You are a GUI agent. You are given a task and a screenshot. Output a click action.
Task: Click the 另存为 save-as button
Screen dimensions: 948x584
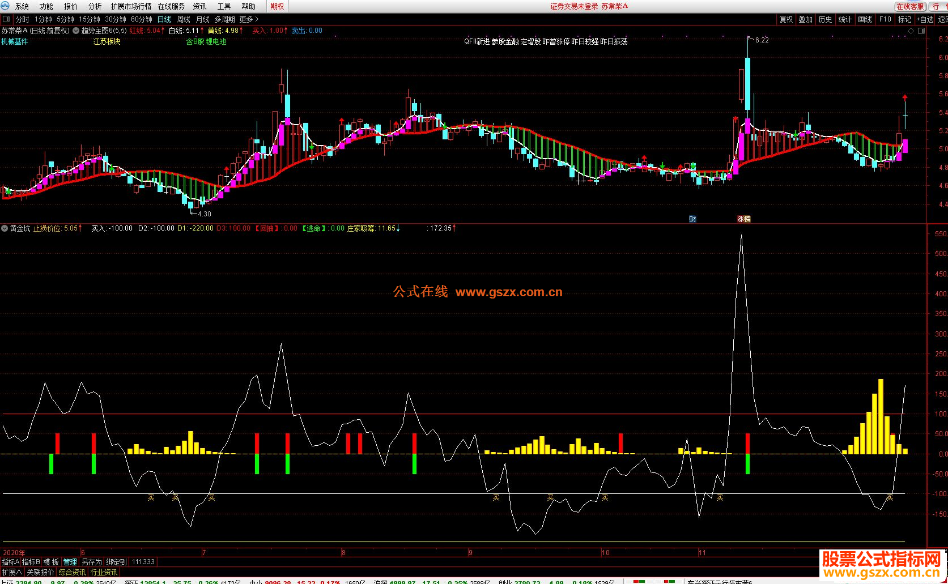(x=92, y=562)
